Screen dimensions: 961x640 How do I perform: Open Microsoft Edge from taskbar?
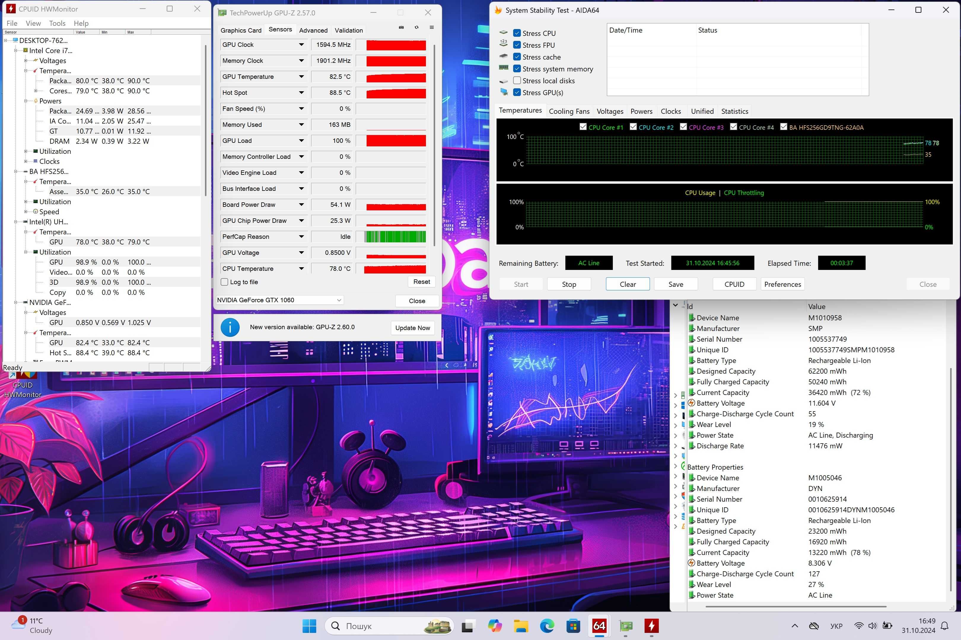click(547, 626)
